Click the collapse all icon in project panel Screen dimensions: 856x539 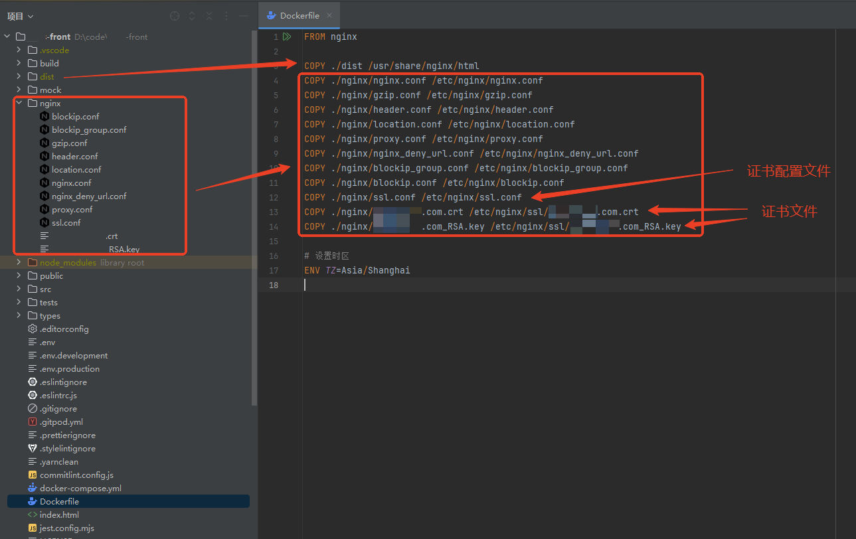(x=209, y=16)
